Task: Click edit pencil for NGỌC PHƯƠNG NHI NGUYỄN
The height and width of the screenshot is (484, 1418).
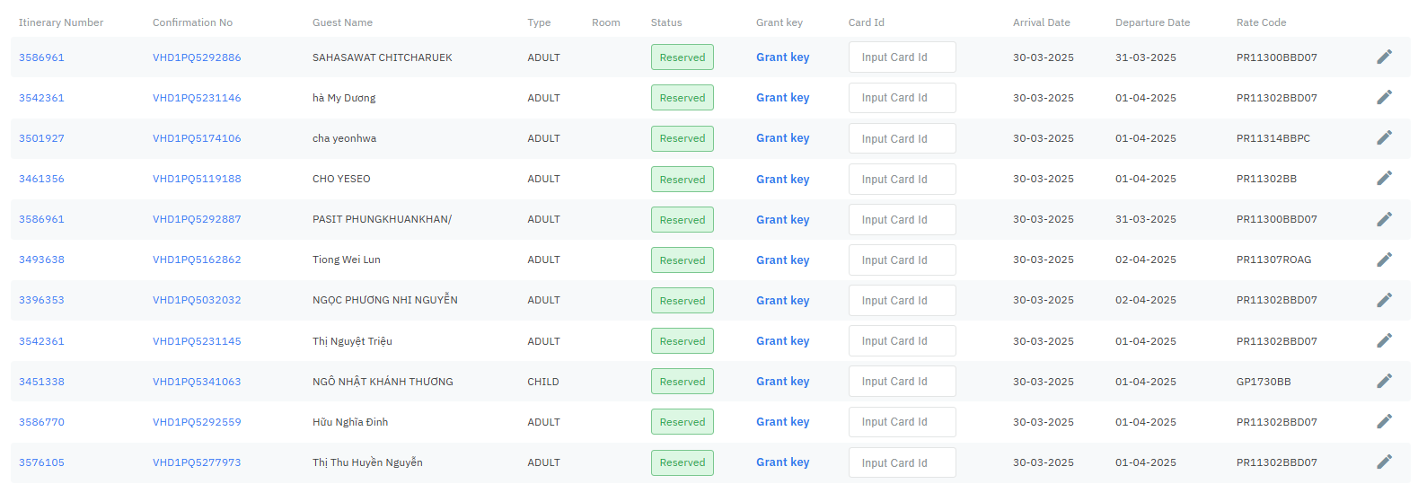Action: [1384, 300]
